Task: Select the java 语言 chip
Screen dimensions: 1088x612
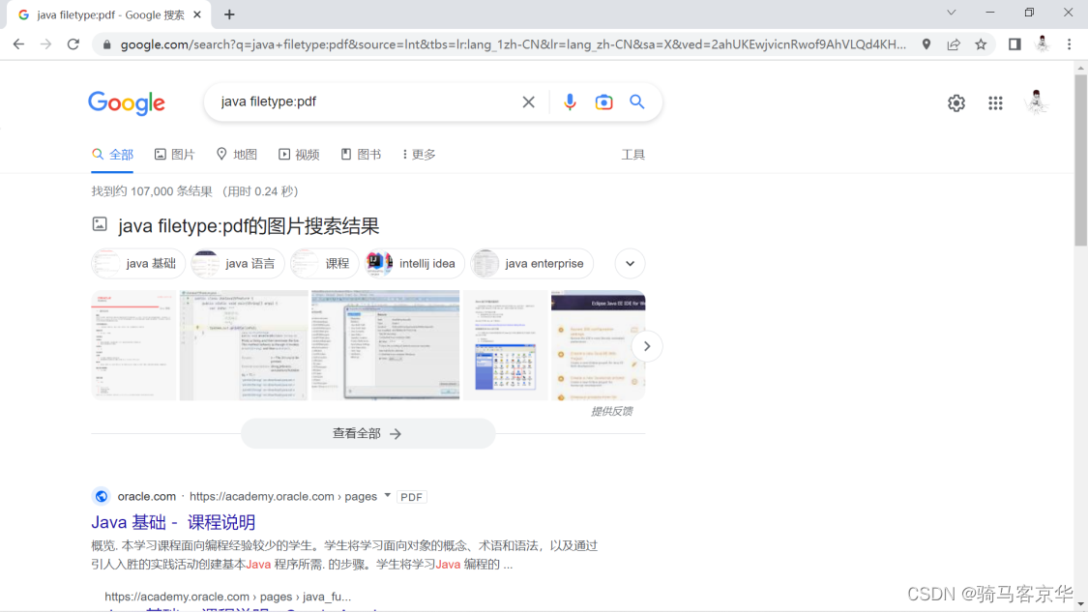Action: pos(238,264)
